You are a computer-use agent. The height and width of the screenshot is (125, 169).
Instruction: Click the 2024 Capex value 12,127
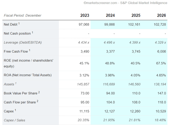coord(110,111)
